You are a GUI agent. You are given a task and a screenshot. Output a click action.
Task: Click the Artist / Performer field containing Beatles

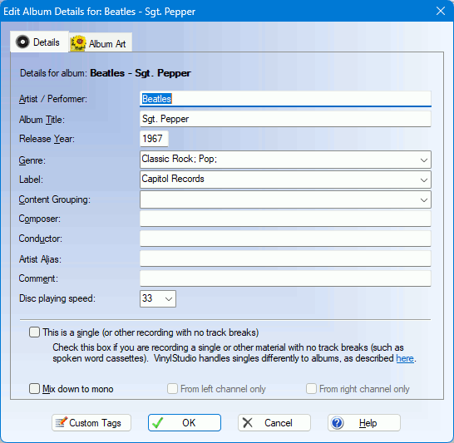[x=285, y=99]
